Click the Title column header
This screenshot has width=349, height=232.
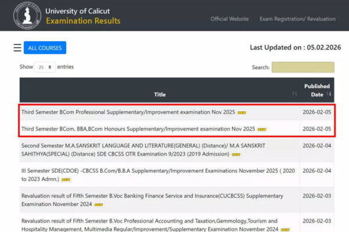point(160,95)
